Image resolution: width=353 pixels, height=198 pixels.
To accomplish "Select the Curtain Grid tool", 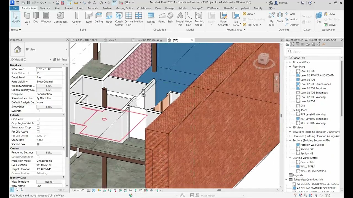I will (x=129, y=19).
